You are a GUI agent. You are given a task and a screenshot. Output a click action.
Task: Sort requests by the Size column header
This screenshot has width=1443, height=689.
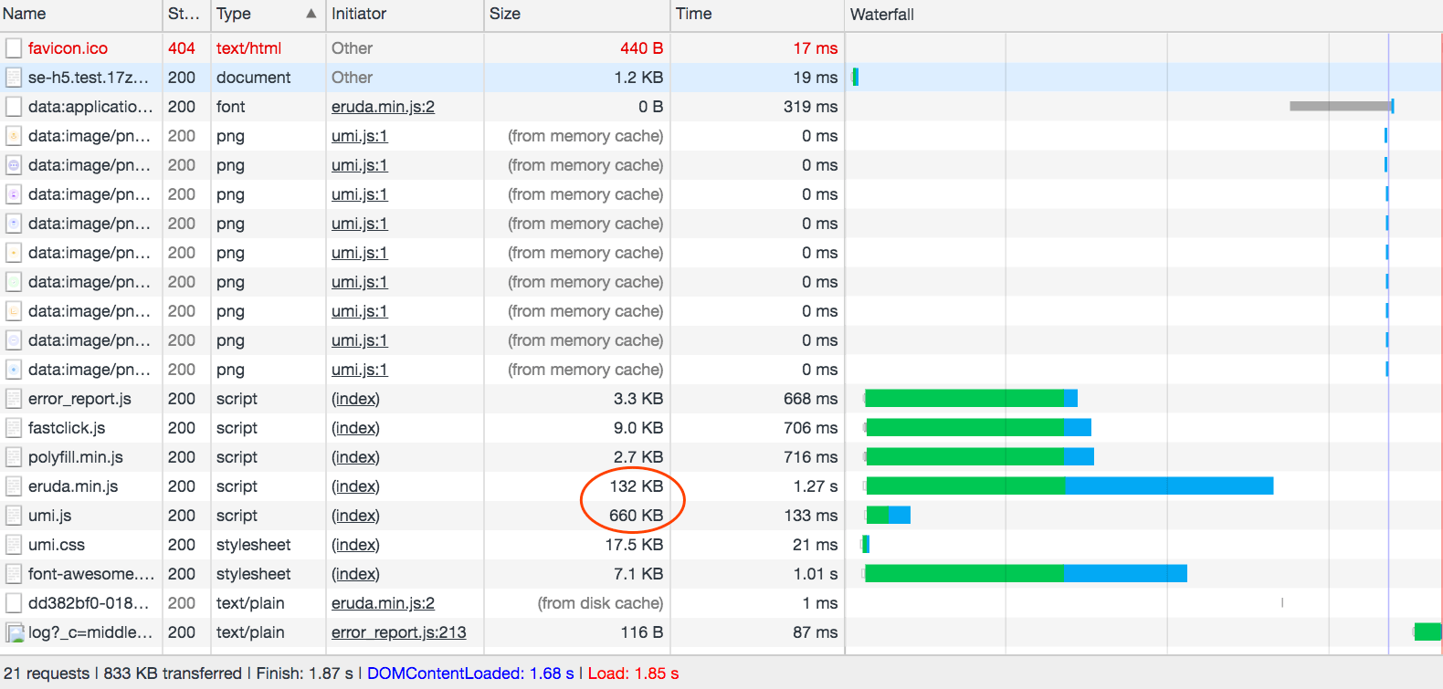pos(576,15)
